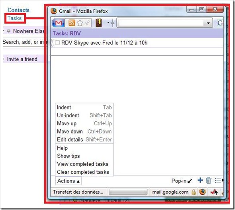The image size is (235, 210).
Task: Click Invite a friend in chat panel
Action: click(22, 59)
